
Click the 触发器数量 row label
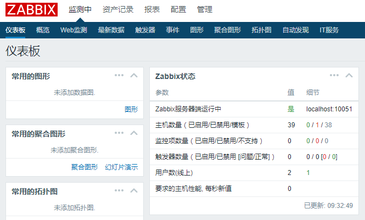pos(215,157)
